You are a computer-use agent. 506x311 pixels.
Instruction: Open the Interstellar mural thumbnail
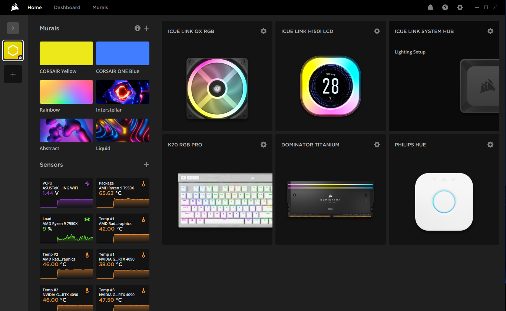[x=122, y=92]
